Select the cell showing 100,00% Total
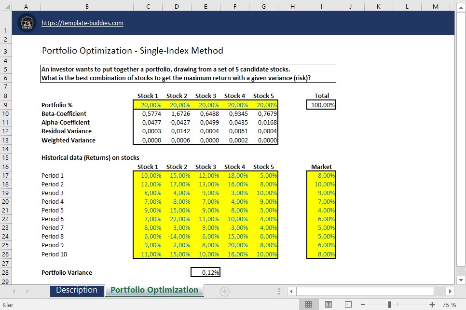 tap(321, 104)
